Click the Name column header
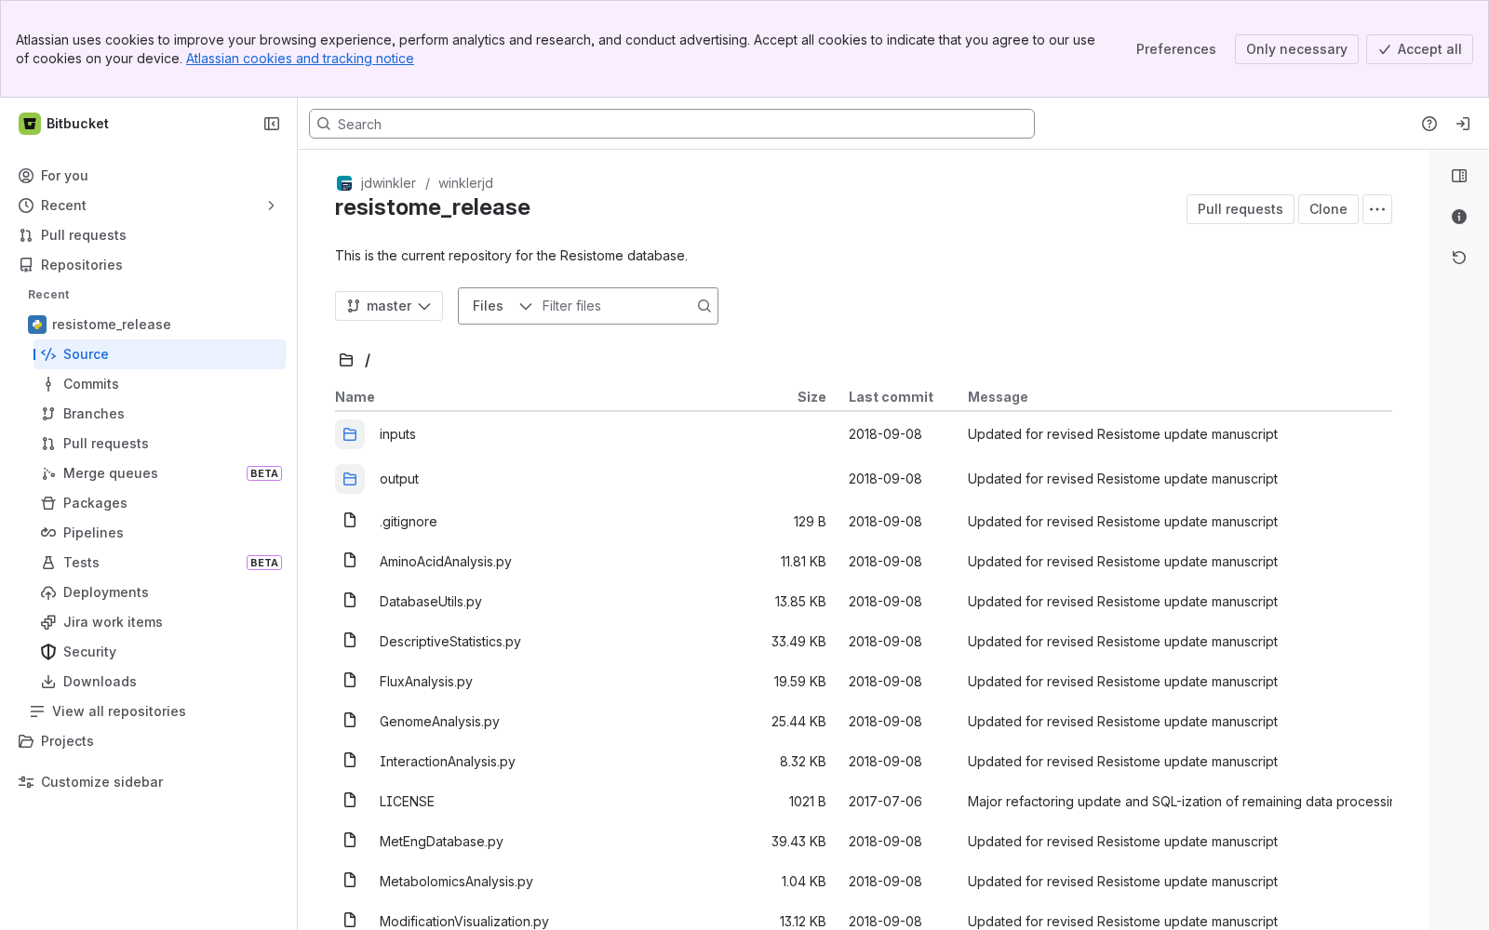 tap(355, 397)
